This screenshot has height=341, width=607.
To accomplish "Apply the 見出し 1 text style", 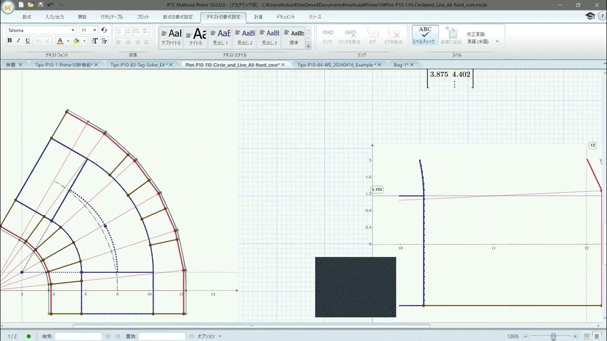I will pos(220,37).
